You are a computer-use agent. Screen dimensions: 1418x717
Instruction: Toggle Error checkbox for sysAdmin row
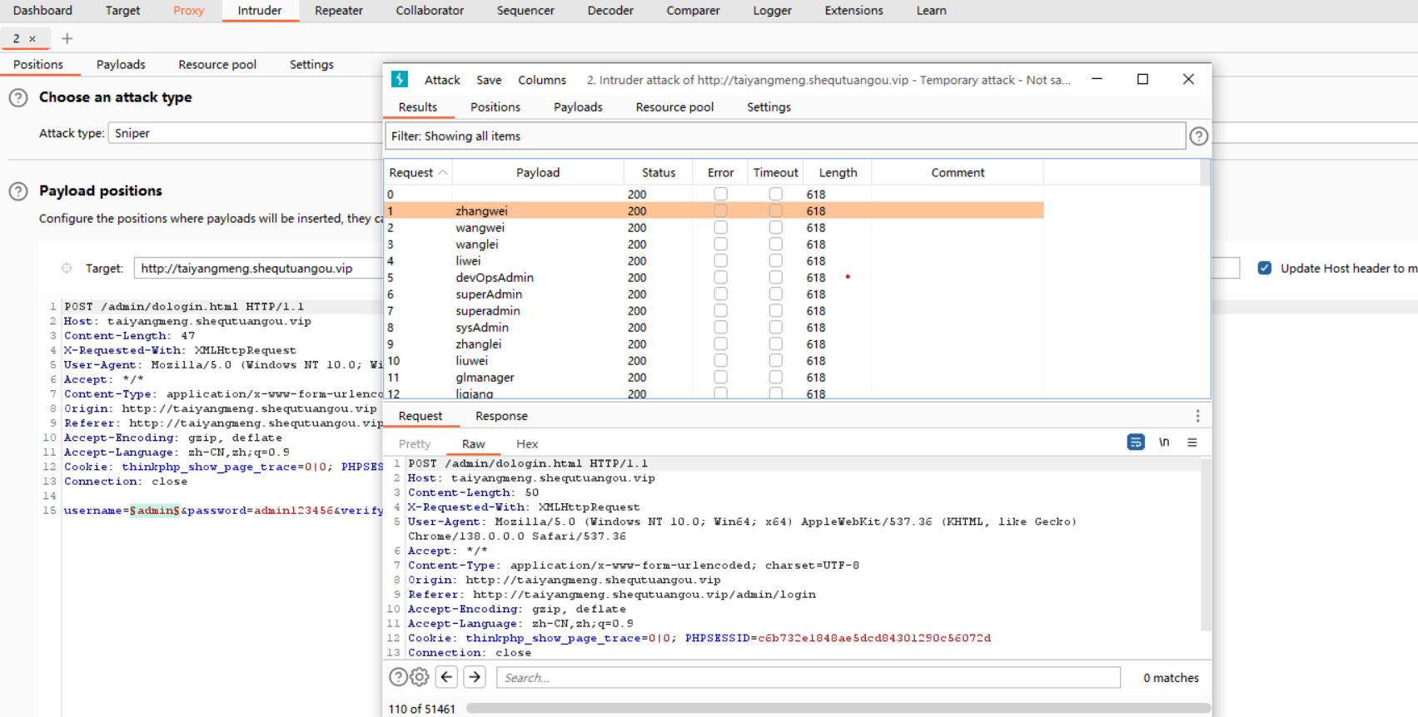click(x=721, y=327)
